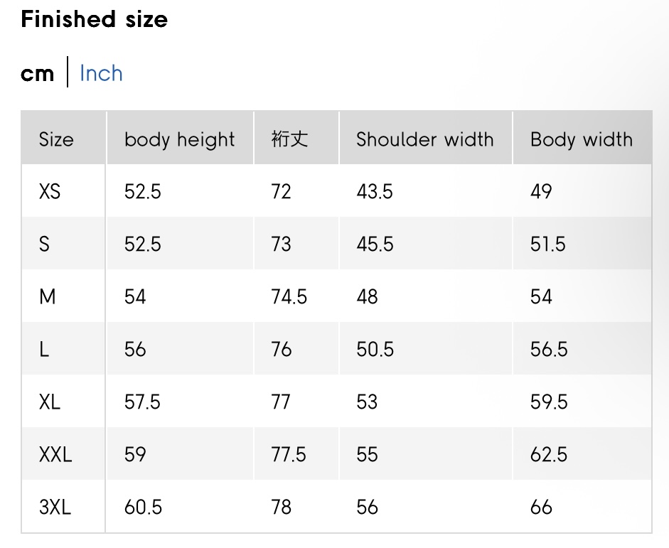This screenshot has height=548, width=669.
Task: Click the Body width column header
Action: coord(581,139)
